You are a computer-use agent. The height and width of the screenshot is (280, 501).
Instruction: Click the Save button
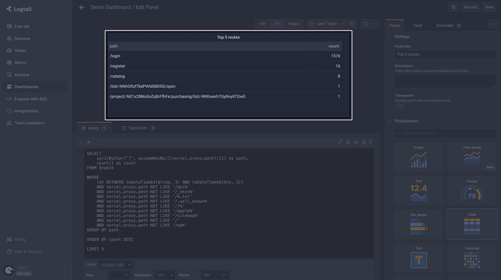tap(489, 7)
